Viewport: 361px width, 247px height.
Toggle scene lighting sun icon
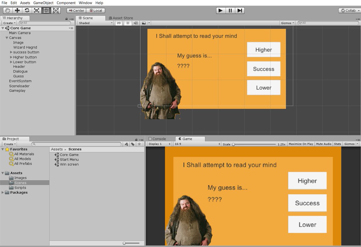[x=128, y=23]
